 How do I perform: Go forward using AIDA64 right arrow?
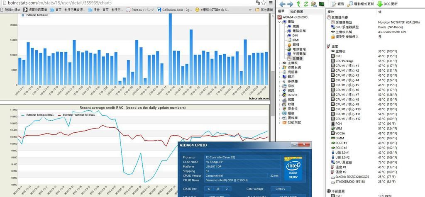(x=290, y=4)
